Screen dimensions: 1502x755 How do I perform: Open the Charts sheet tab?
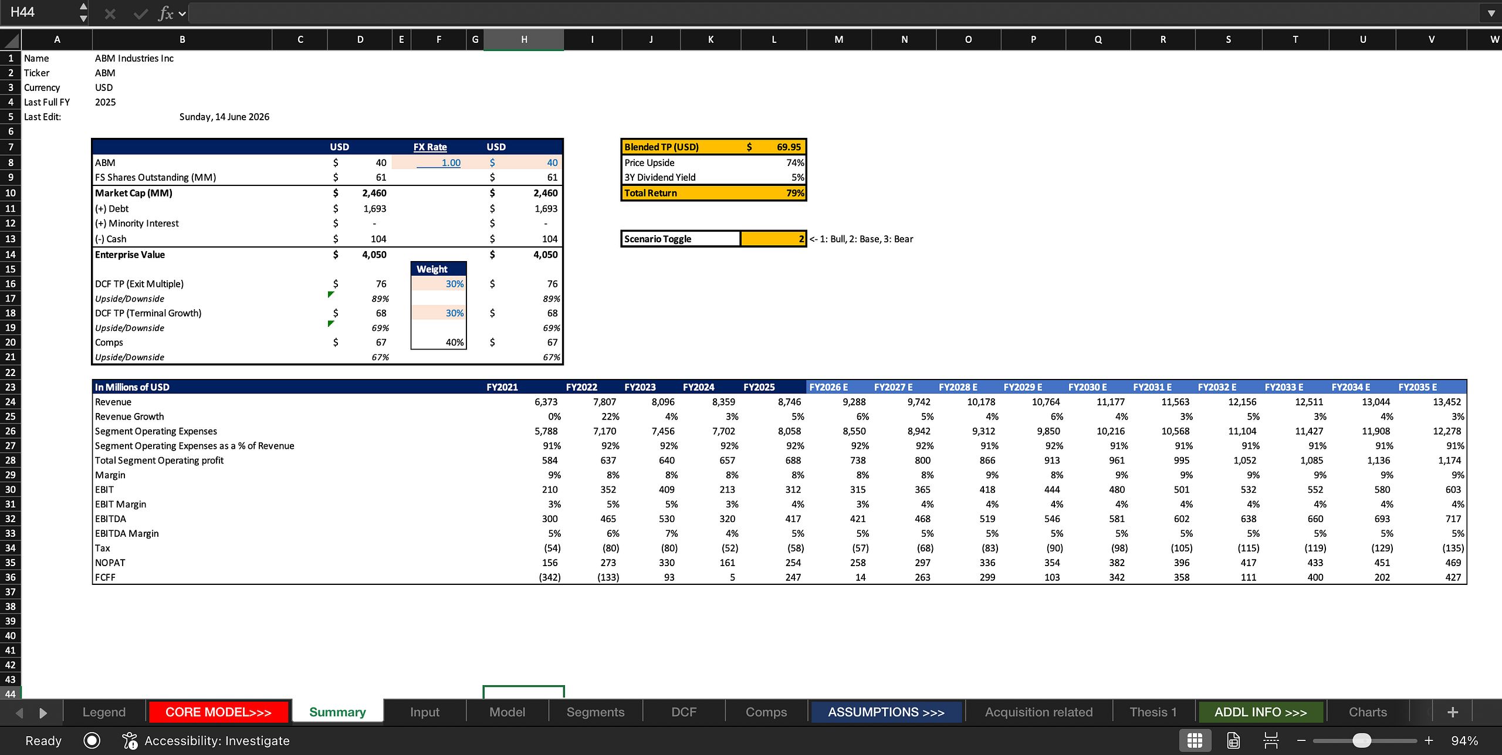point(1368,712)
